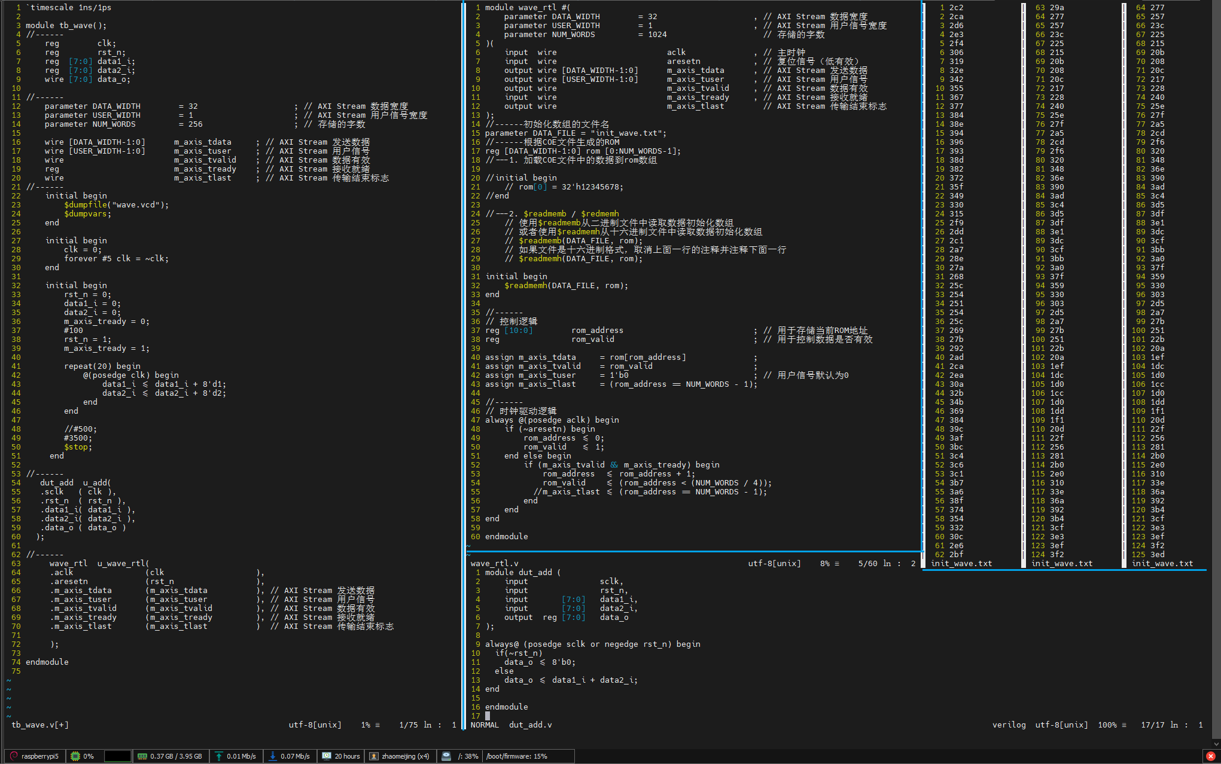Screen dimensions: 1221x764
Task: Click 'always@ (posedge sclk or negedge rst_n) begin'
Action: point(593,644)
